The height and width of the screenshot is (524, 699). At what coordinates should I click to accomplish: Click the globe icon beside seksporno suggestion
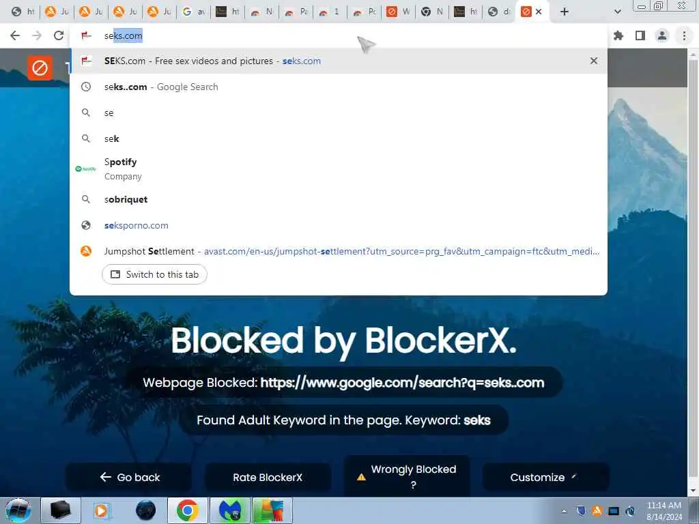(86, 225)
